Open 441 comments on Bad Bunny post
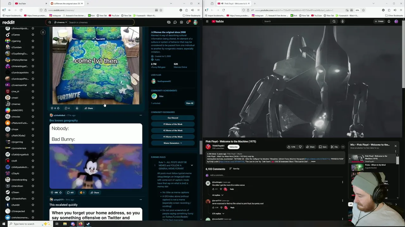Viewport: 405px width, 227px height. (x=70, y=193)
